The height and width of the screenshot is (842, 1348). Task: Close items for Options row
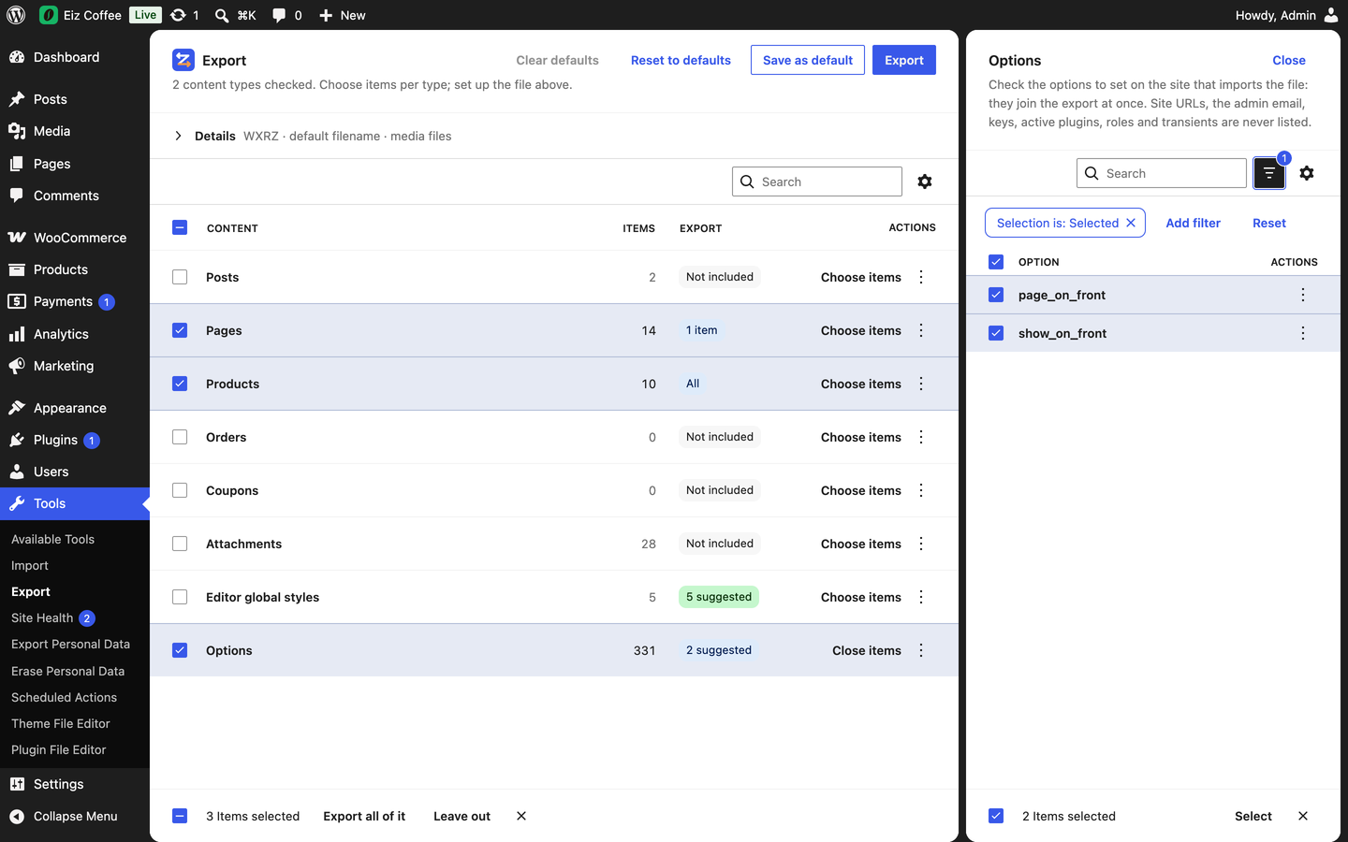(867, 650)
